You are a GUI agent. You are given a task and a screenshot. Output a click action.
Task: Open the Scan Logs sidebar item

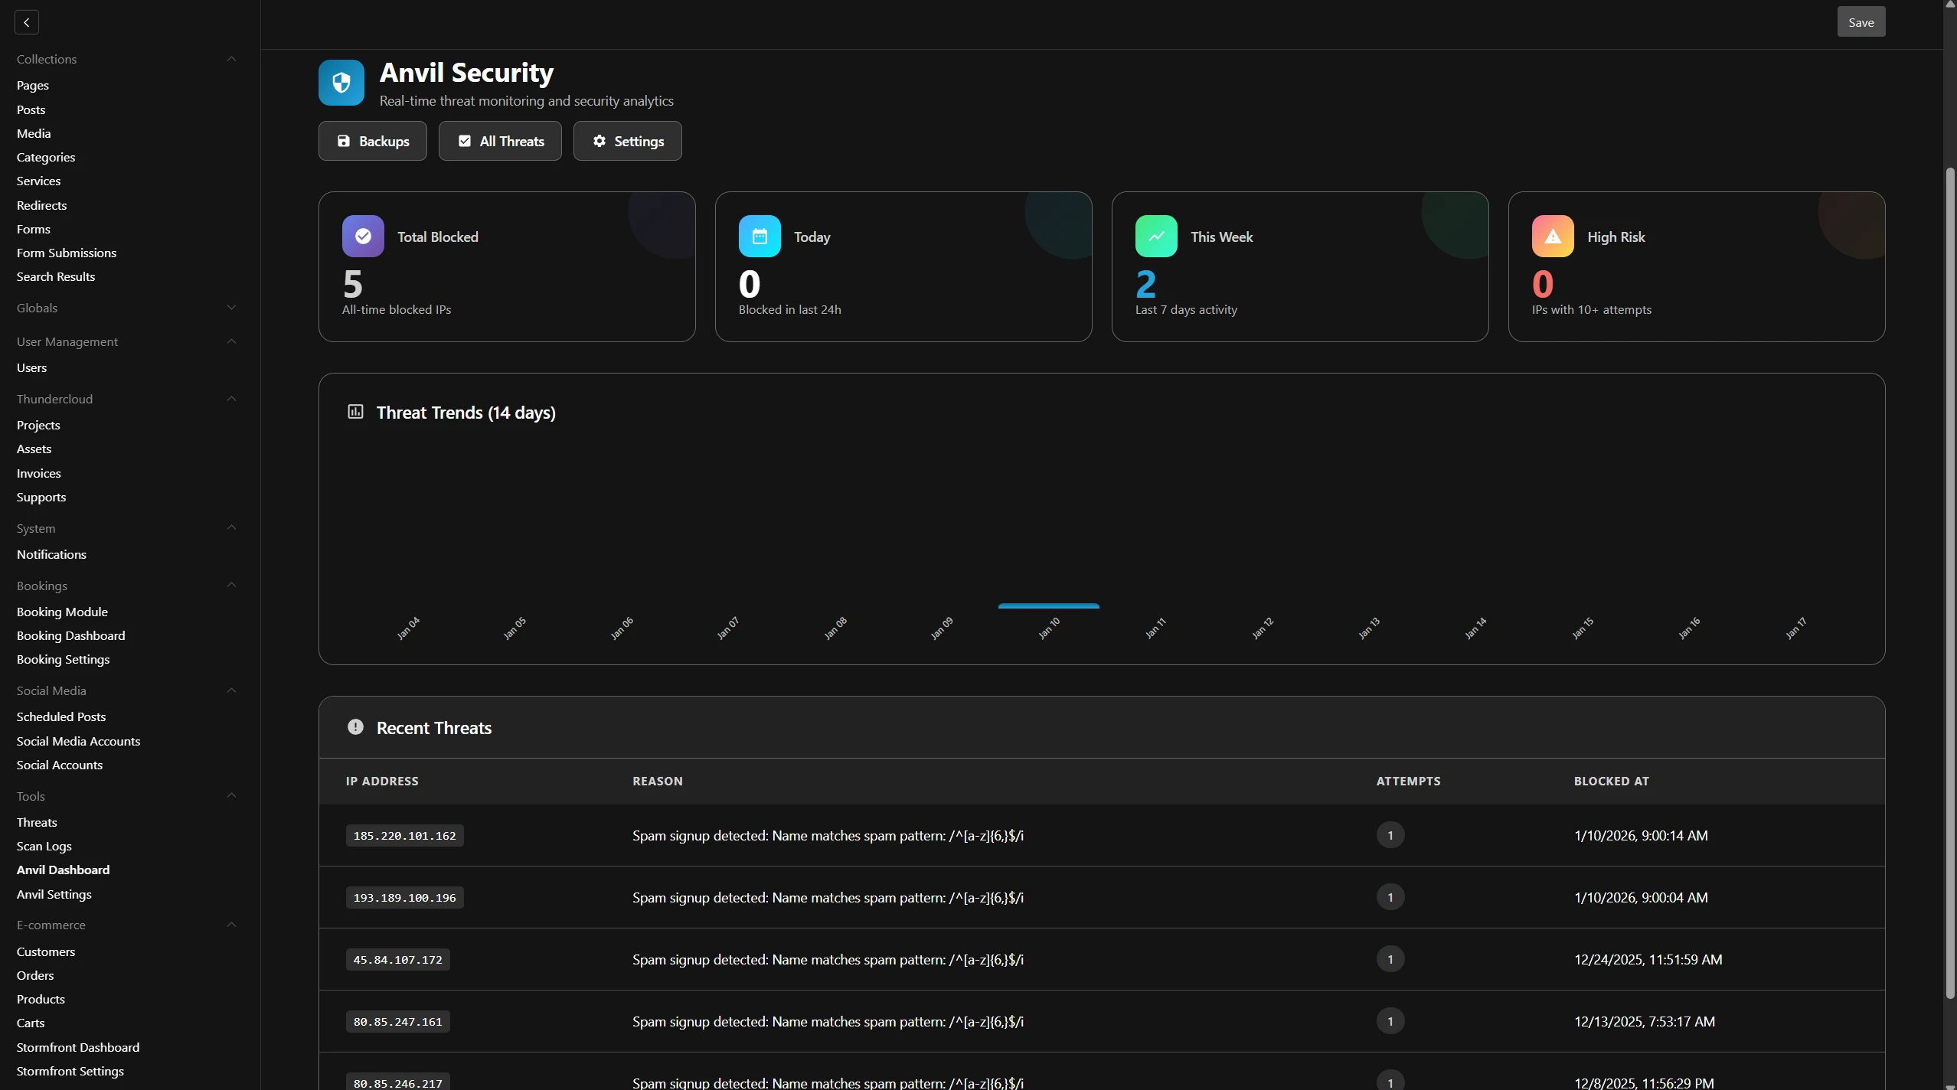point(44,846)
